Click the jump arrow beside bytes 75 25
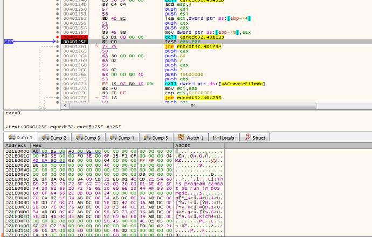The width and height of the screenshot is (372, 237). 97,46
